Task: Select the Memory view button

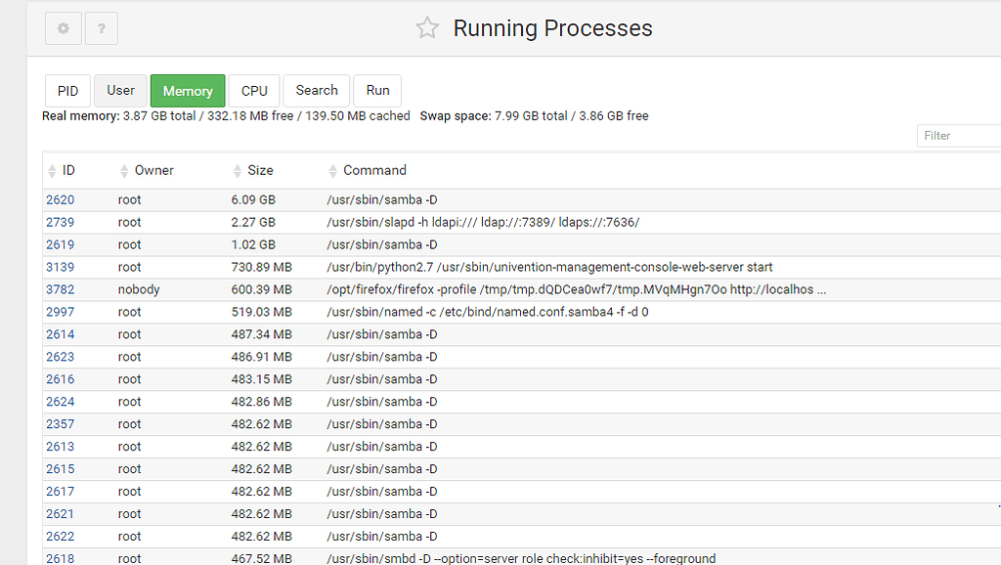Action: (188, 90)
